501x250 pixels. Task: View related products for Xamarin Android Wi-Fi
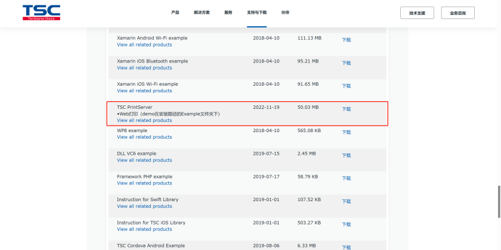tap(144, 45)
